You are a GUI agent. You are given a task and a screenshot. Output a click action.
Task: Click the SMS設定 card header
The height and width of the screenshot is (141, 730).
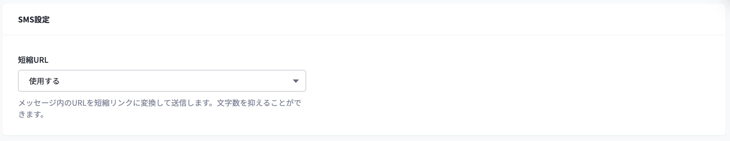tap(363, 20)
